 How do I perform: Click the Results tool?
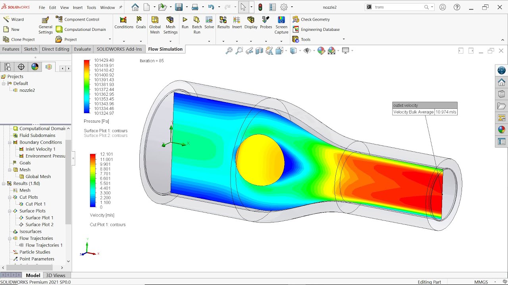(x=223, y=23)
